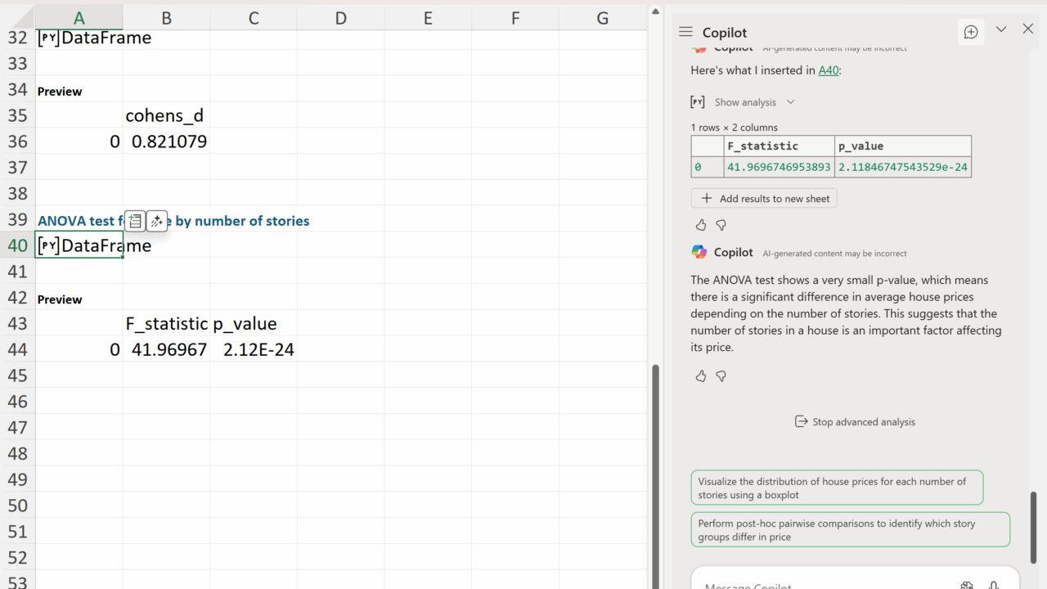Close the Copilot pane
This screenshot has height=589, width=1047.
1028,29
